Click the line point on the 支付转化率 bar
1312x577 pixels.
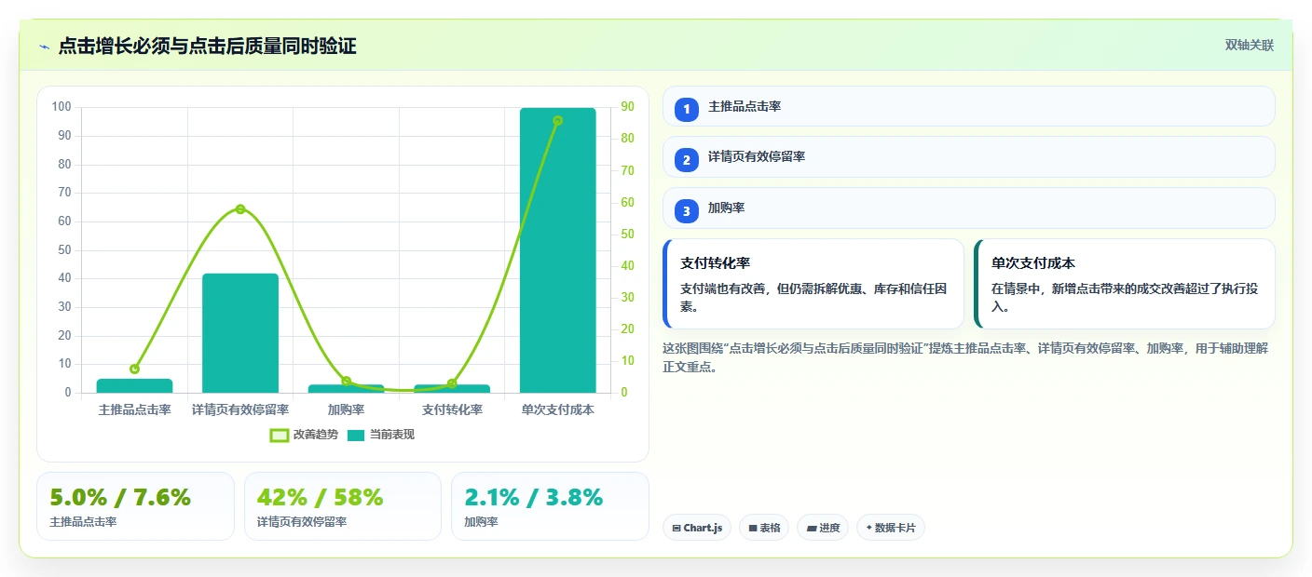click(x=452, y=383)
